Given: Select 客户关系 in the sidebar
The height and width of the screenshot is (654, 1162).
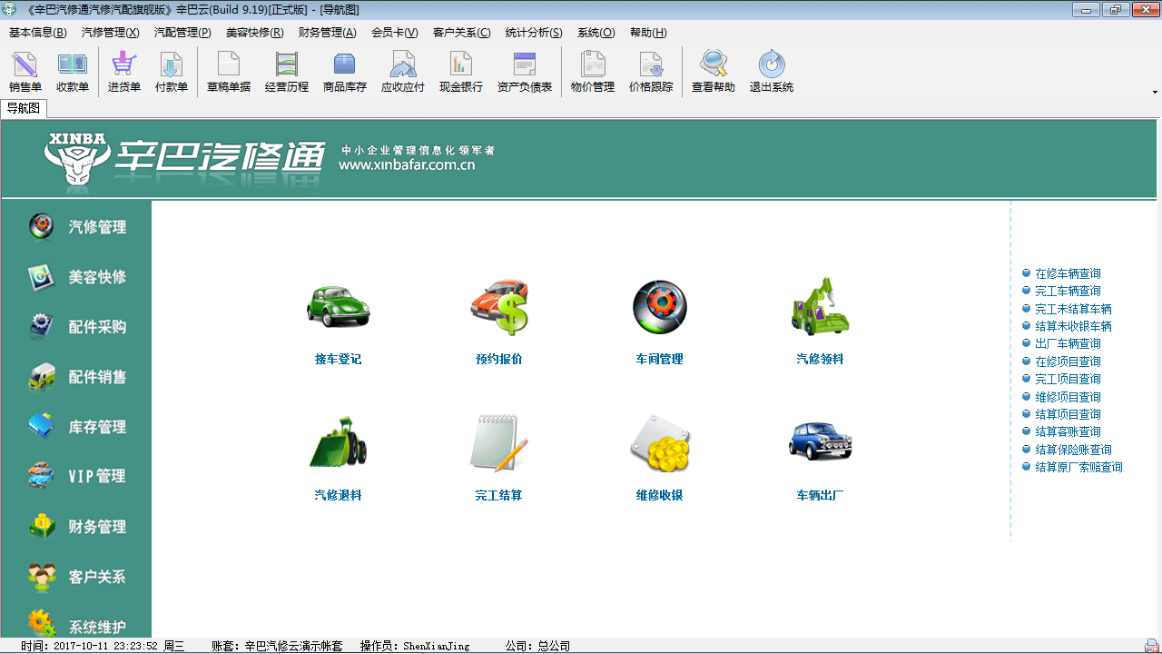Looking at the screenshot, I should pos(77,576).
